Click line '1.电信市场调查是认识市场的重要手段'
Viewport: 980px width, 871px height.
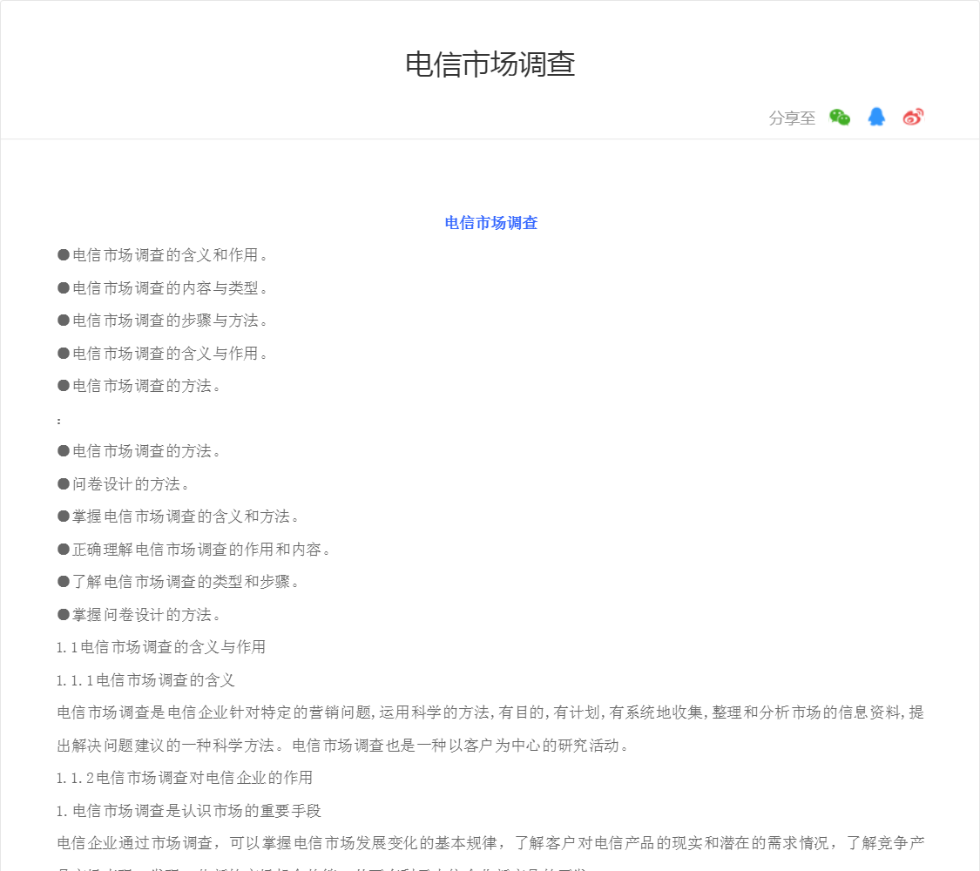[189, 811]
